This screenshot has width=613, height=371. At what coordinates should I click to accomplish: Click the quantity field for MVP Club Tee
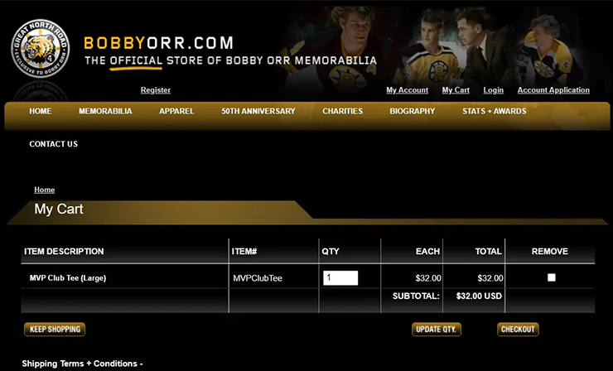(x=340, y=278)
